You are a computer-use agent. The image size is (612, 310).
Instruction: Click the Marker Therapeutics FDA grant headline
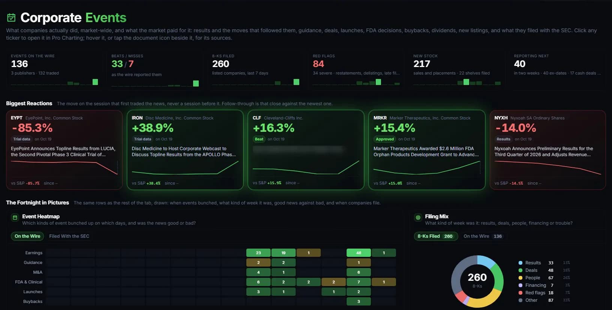point(426,152)
